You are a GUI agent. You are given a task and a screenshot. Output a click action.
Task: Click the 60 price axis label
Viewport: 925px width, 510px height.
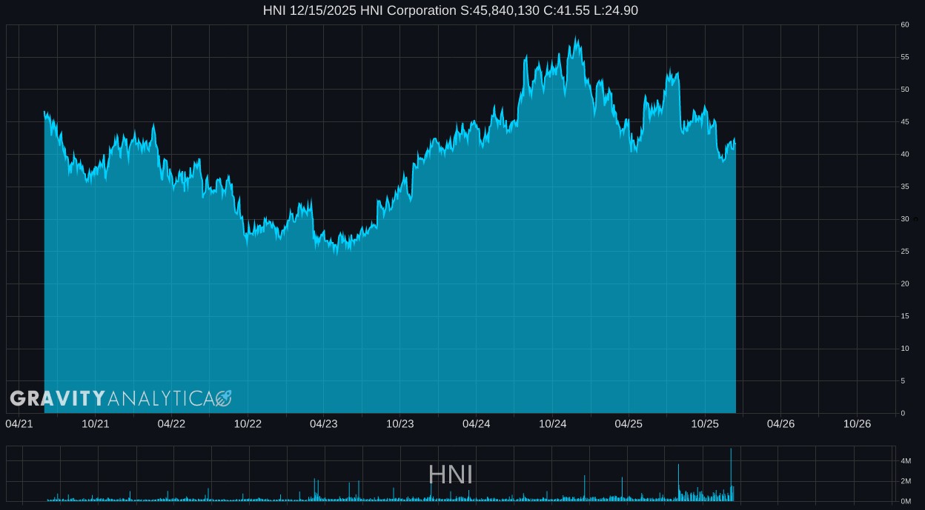(905, 24)
